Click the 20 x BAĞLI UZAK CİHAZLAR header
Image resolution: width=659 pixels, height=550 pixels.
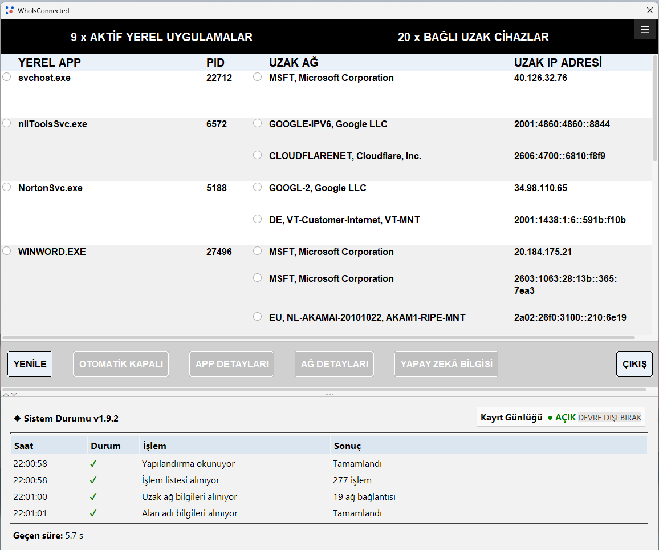tap(473, 37)
